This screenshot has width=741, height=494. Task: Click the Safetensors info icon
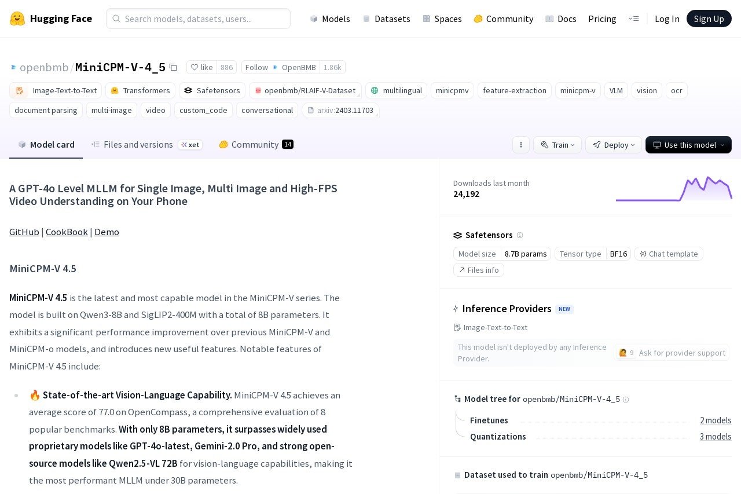(x=519, y=235)
